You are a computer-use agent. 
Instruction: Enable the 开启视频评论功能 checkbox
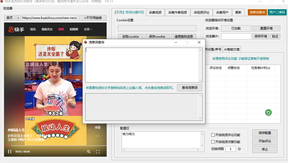coord(213,135)
